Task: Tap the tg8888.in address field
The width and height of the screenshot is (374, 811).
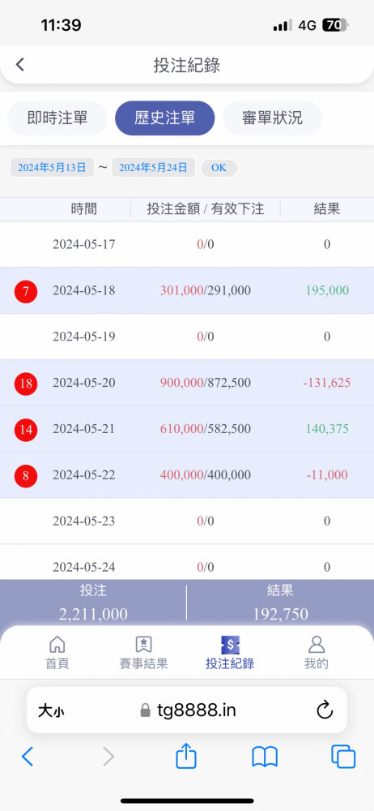Action: (x=187, y=710)
